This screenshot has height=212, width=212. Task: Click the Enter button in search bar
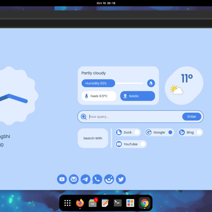click(x=192, y=116)
